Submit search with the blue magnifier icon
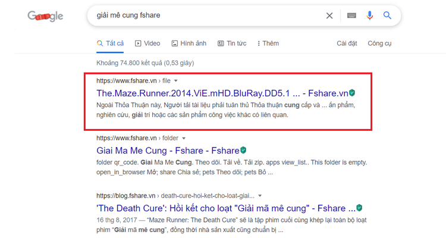The image size is (446, 238). click(387, 15)
